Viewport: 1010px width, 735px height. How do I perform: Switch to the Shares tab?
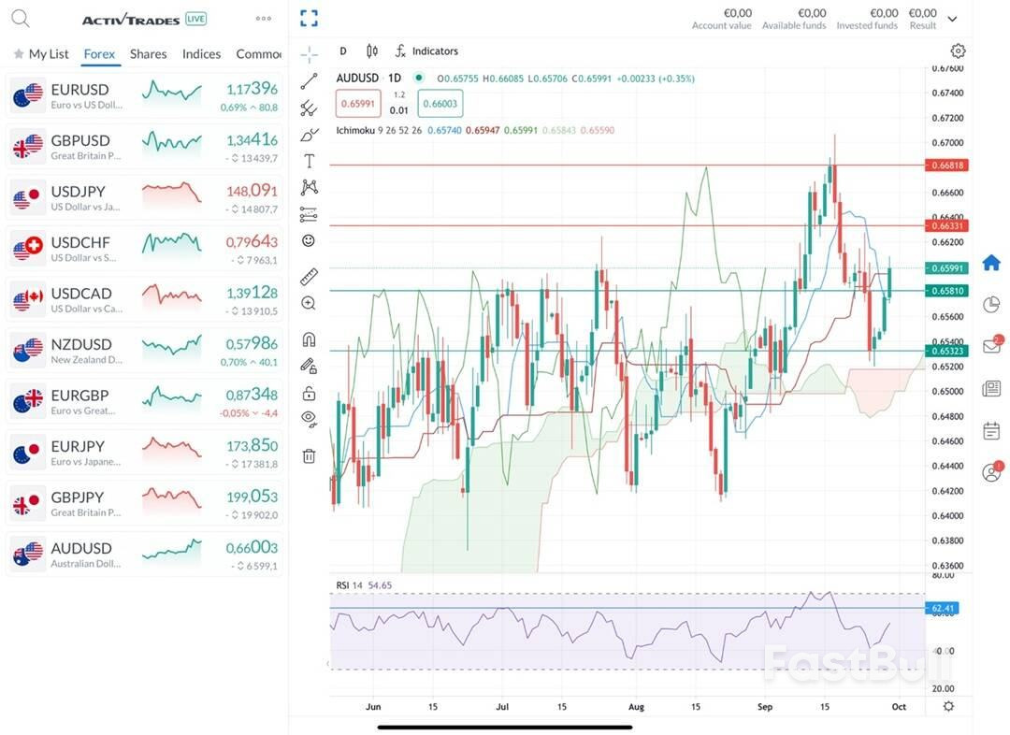pos(147,54)
